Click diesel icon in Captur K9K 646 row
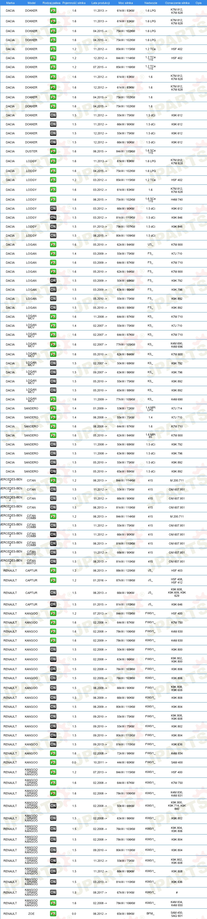The width and height of the screenshot is (207, 919). [x=53, y=604]
